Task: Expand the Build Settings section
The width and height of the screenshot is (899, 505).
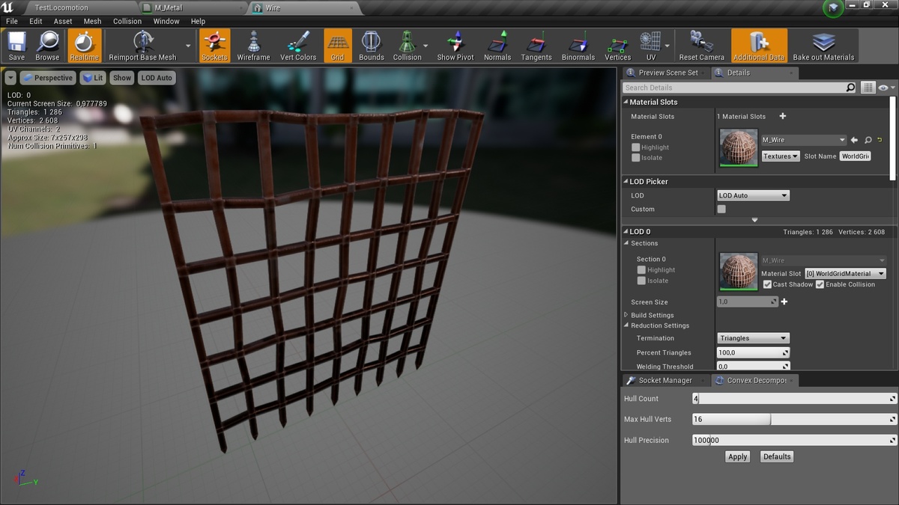Action: 626,315
